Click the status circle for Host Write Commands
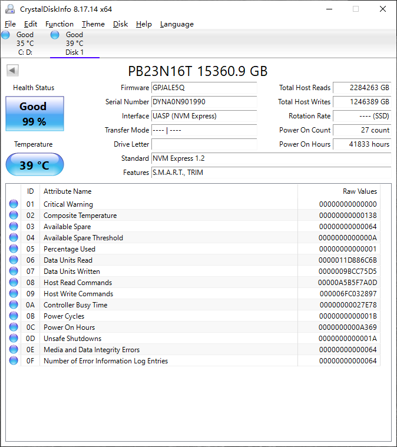This screenshot has width=397, height=447. point(14,293)
